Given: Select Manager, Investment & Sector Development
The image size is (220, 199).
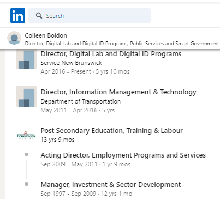Looking at the screenshot, I should (111, 185).
